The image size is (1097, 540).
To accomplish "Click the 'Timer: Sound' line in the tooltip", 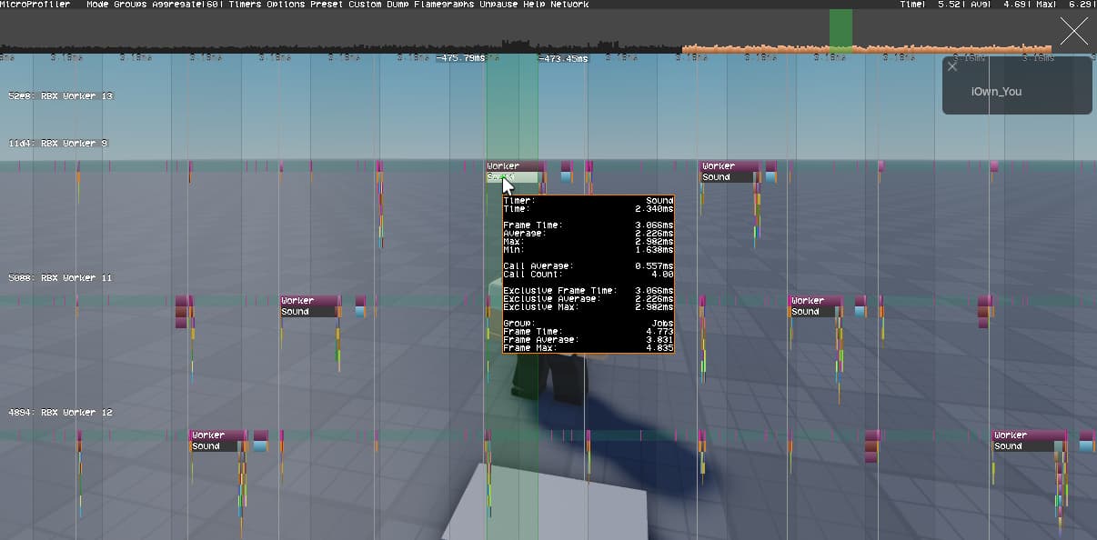I will 588,201.
